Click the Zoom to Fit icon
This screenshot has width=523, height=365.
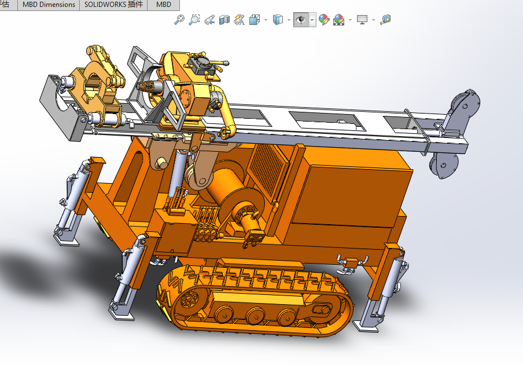point(179,20)
